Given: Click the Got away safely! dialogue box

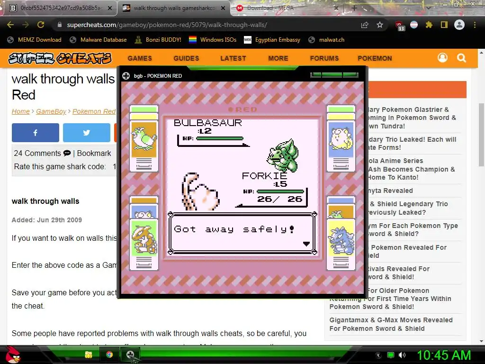Looking at the screenshot, I should click(x=242, y=233).
